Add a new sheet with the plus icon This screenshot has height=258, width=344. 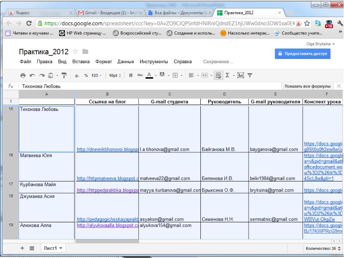22,248
